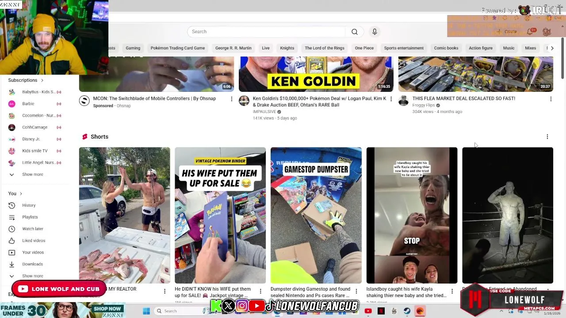Open options for MY REALTOR Short
The height and width of the screenshot is (318, 566).
tap(164, 291)
